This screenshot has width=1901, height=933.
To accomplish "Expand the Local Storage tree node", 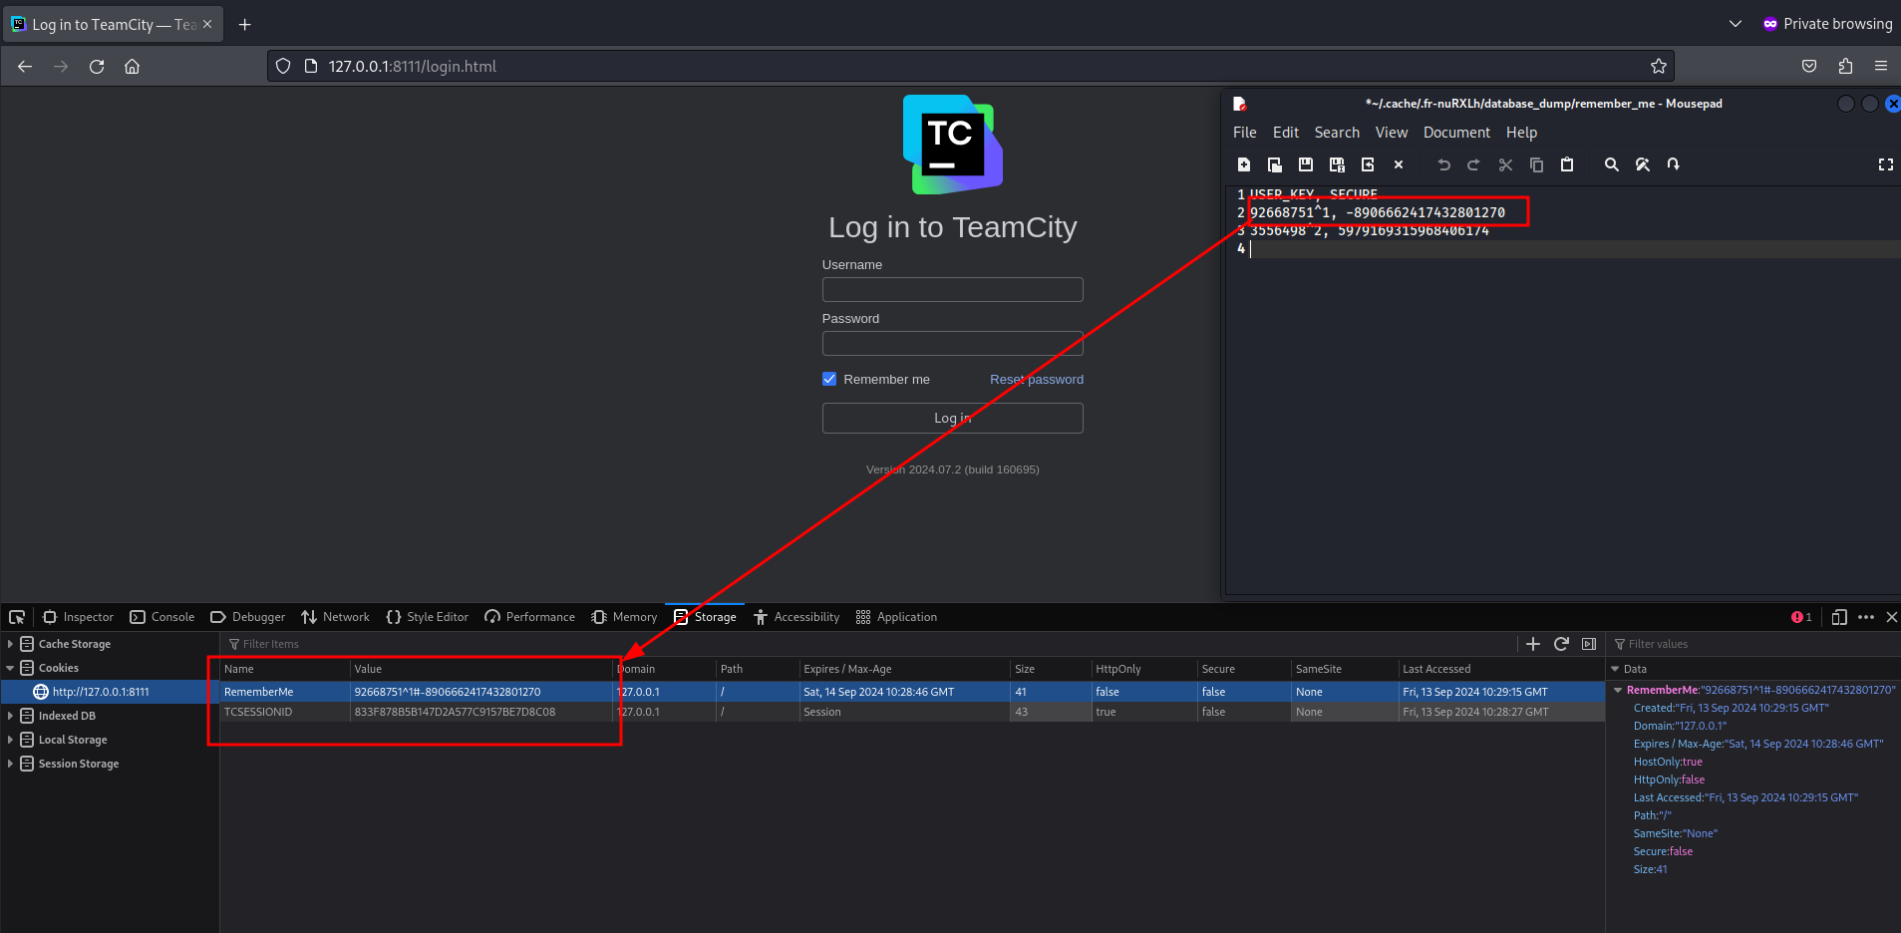I will click(10, 740).
